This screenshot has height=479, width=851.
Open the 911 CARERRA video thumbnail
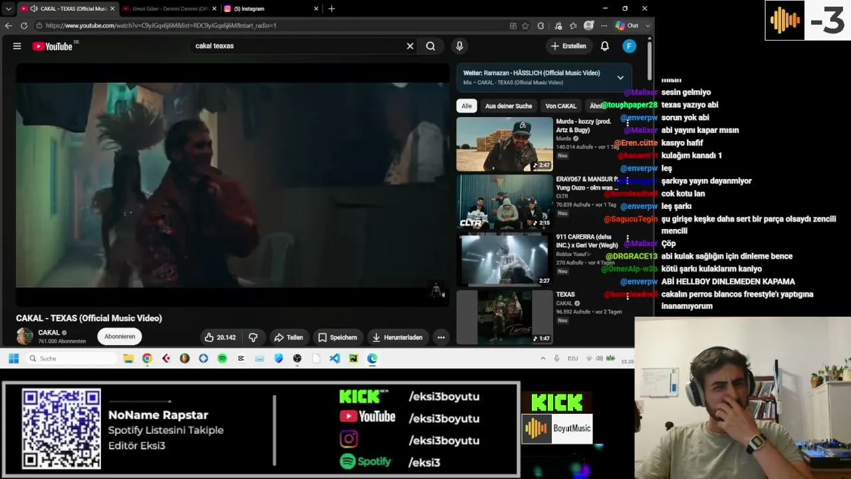click(x=505, y=259)
